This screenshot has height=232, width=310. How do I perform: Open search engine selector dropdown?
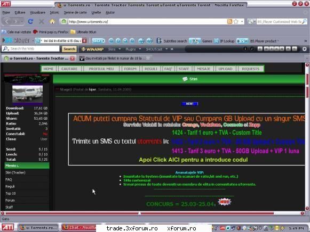click(x=255, y=21)
